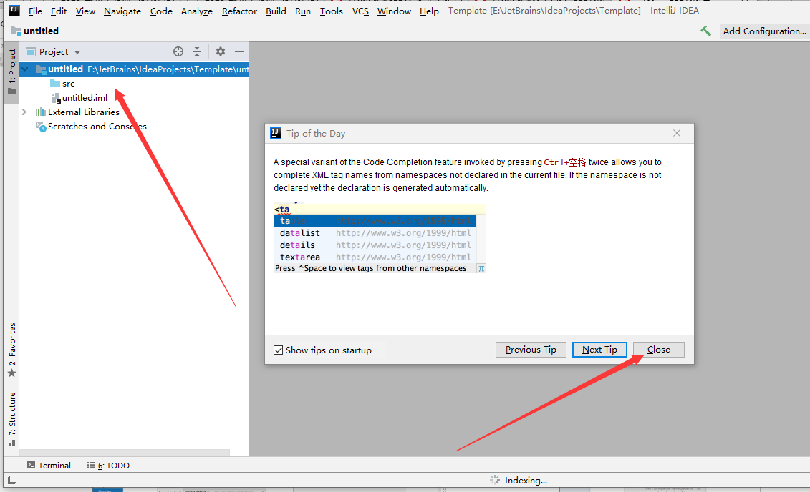This screenshot has height=492, width=810.
Task: Click the untitled.iml file icon
Action: click(56, 98)
